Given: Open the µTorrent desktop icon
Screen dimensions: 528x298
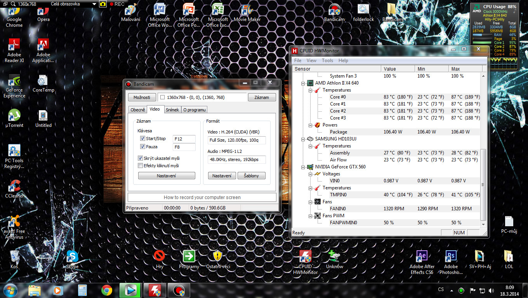Looking at the screenshot, I should 14,119.
